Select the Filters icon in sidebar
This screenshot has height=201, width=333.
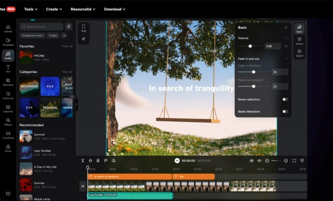click(8, 148)
